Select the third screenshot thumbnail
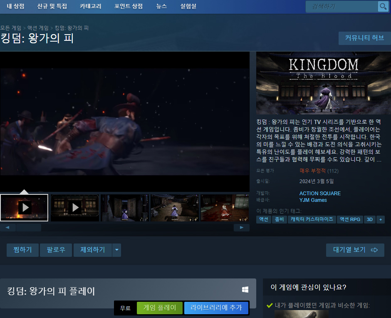Screen dimensions: 391x318 coord(125,208)
